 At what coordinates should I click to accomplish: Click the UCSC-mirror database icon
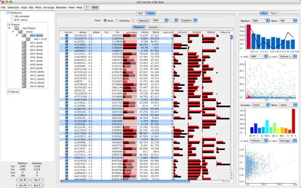[12, 19]
